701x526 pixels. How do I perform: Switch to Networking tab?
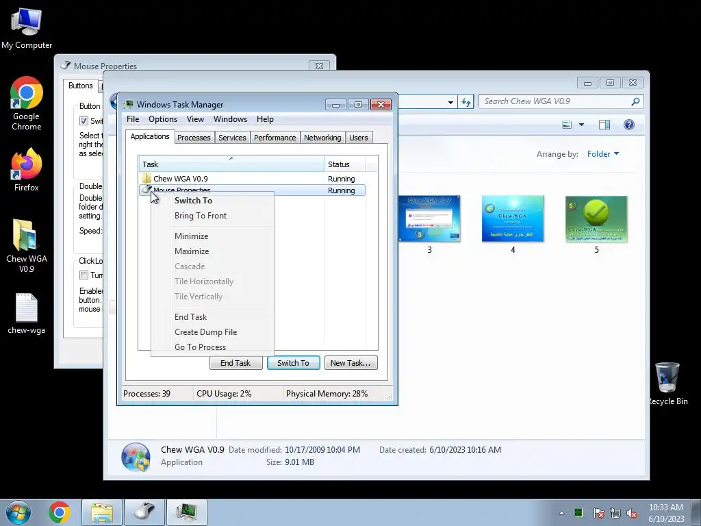[x=322, y=138]
